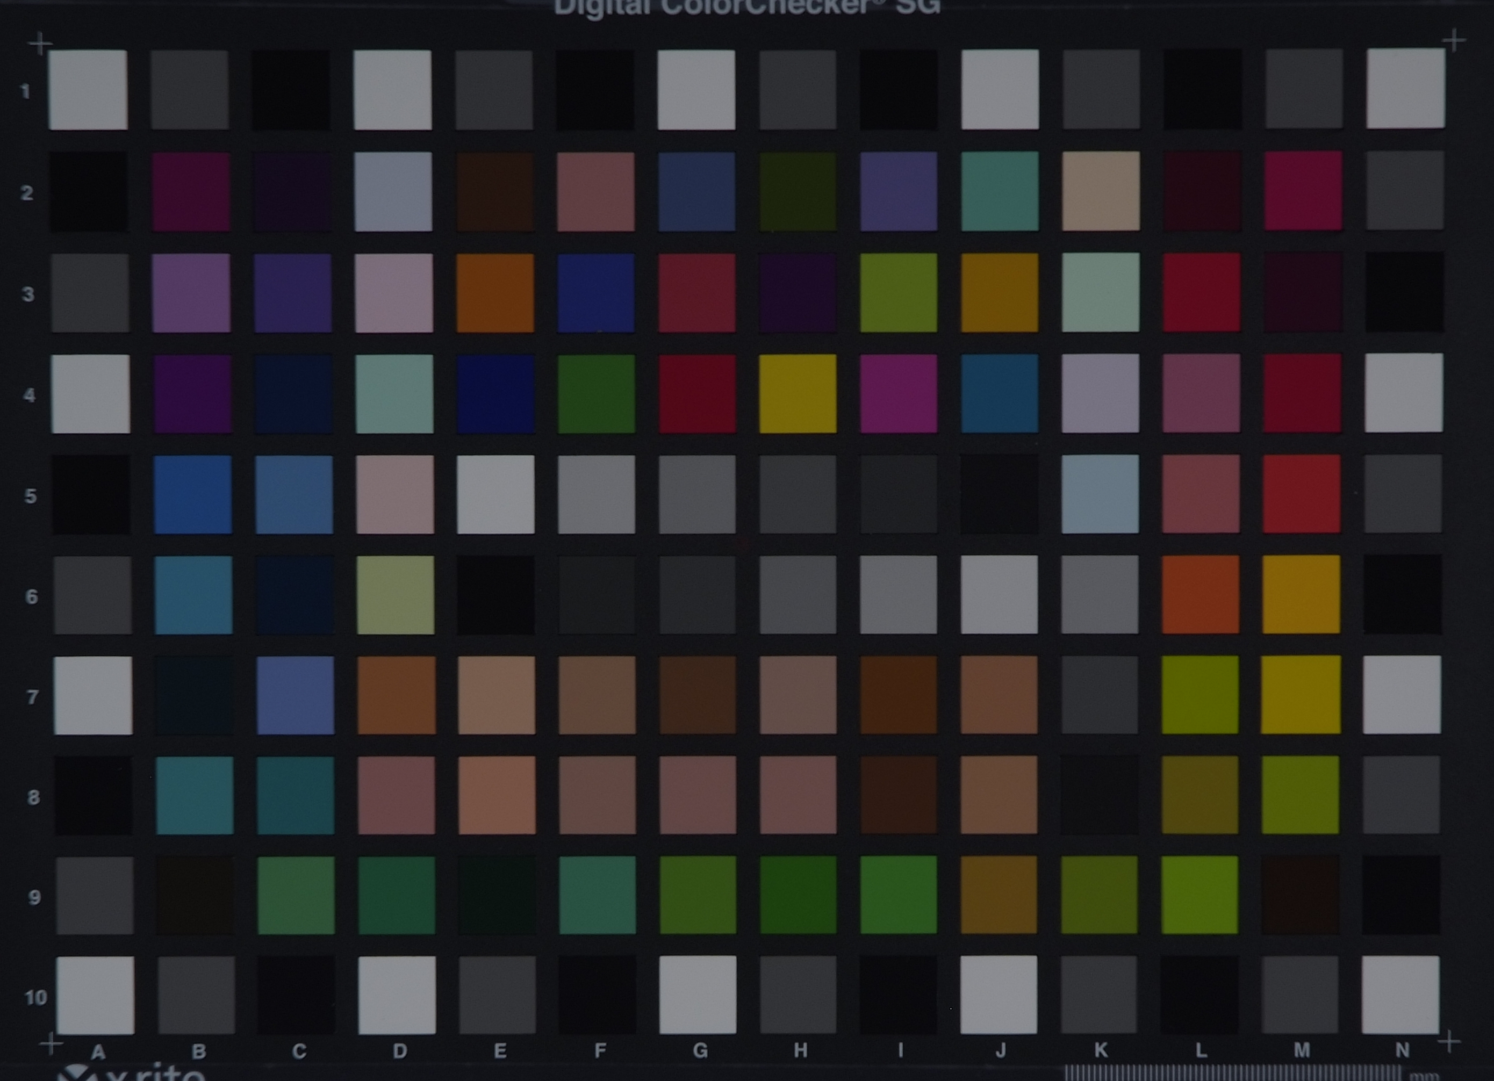Viewport: 1494px width, 1081px height.
Task: Click the brown patch at D7
Action: pyautogui.click(x=396, y=695)
